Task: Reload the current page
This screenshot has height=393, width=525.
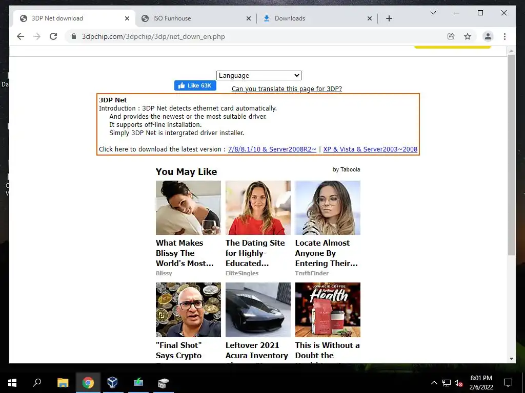Action: [53, 36]
